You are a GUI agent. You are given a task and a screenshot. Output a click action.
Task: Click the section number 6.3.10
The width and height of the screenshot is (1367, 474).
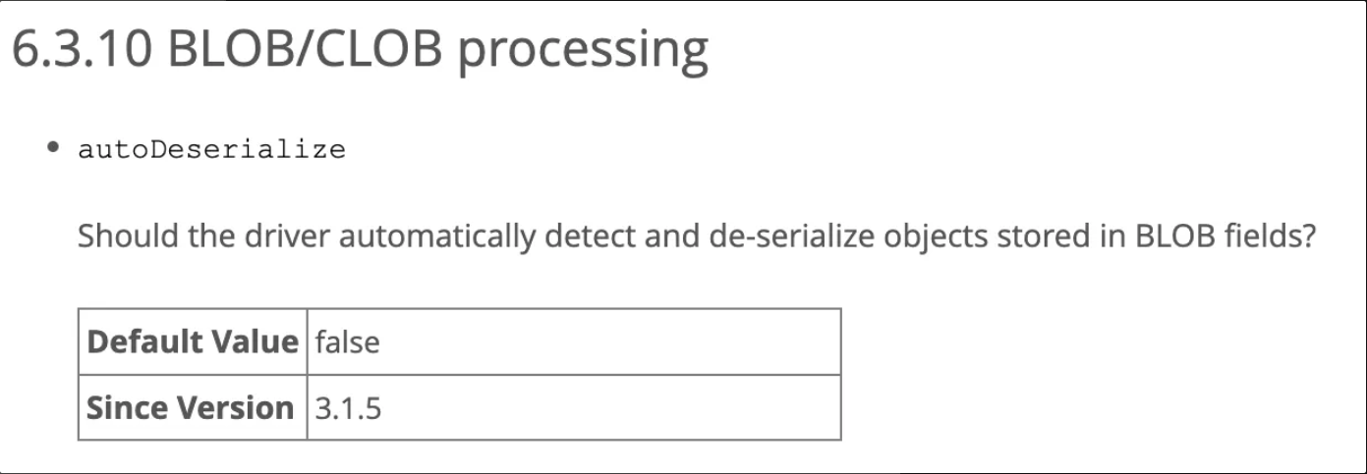click(82, 50)
